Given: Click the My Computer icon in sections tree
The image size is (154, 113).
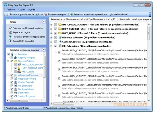Looking at the screenshot, I should tap(12, 54).
